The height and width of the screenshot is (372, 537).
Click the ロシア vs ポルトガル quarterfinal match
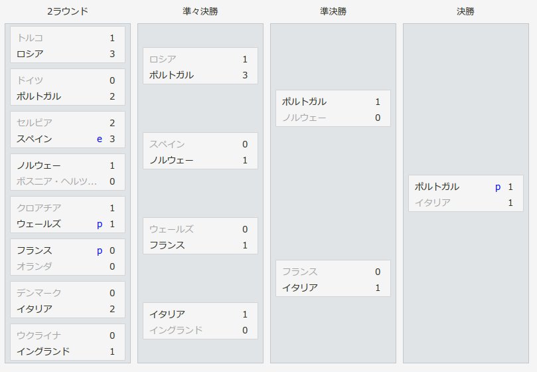tap(200, 66)
